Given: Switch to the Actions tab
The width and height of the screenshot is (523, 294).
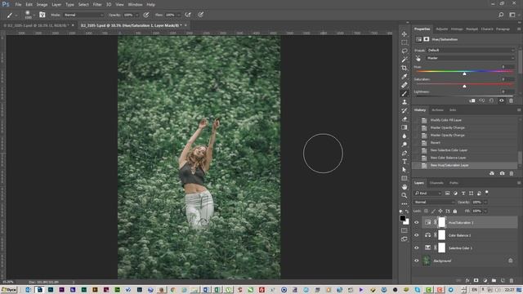Looking at the screenshot, I should click(x=437, y=110).
